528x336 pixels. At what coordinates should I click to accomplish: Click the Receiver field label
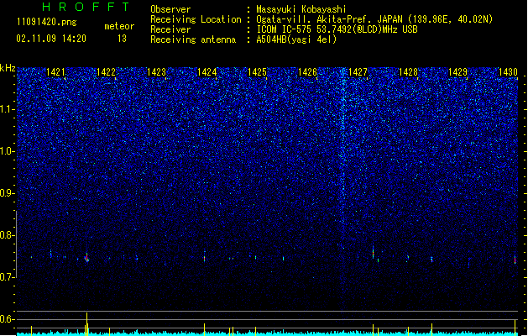170,29
